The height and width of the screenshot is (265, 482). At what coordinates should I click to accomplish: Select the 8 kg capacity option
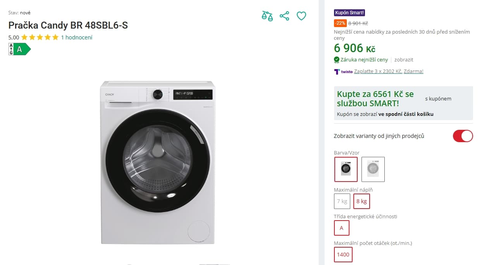click(361, 201)
